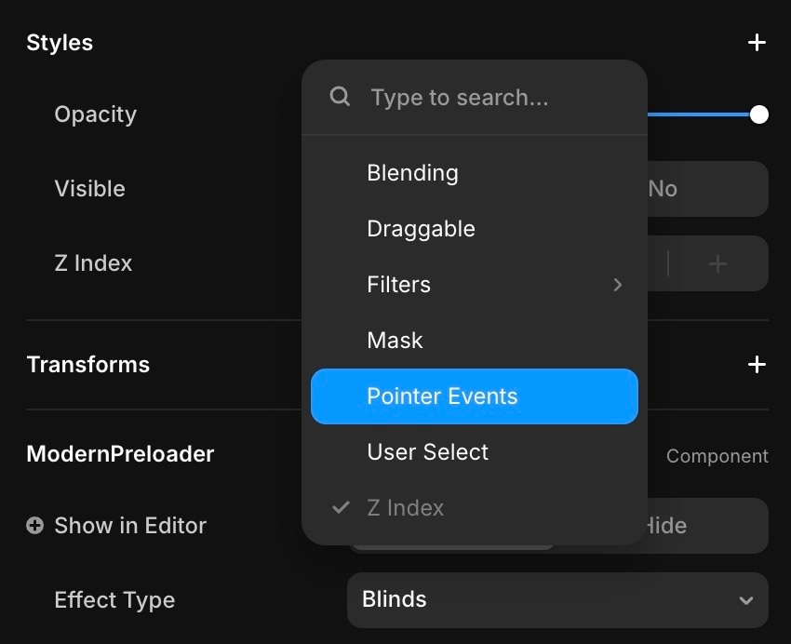This screenshot has height=644, width=791.
Task: Click the magnifier icon in the search popup
Action: coord(341,97)
